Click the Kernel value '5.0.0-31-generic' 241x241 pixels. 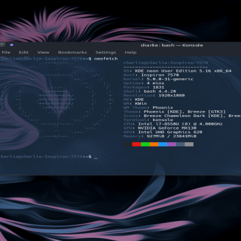170,79
